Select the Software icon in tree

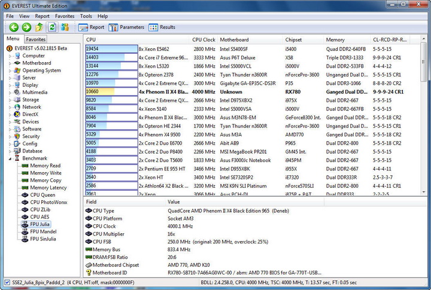pyautogui.click(x=17, y=129)
